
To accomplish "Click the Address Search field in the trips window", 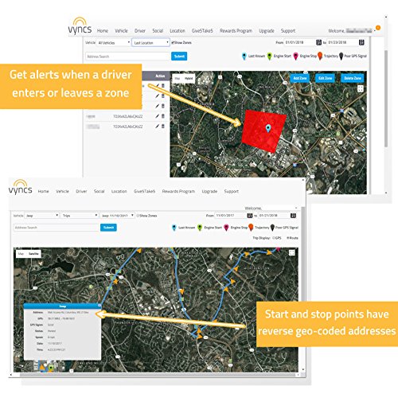I will point(57,228).
